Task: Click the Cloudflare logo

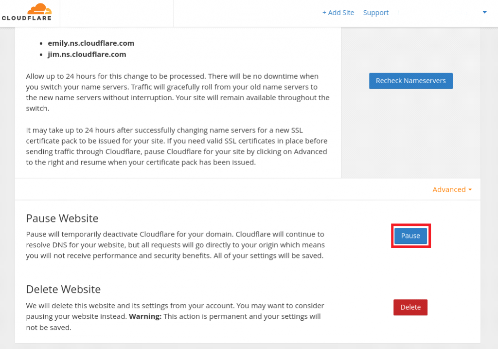Action: coord(27,12)
